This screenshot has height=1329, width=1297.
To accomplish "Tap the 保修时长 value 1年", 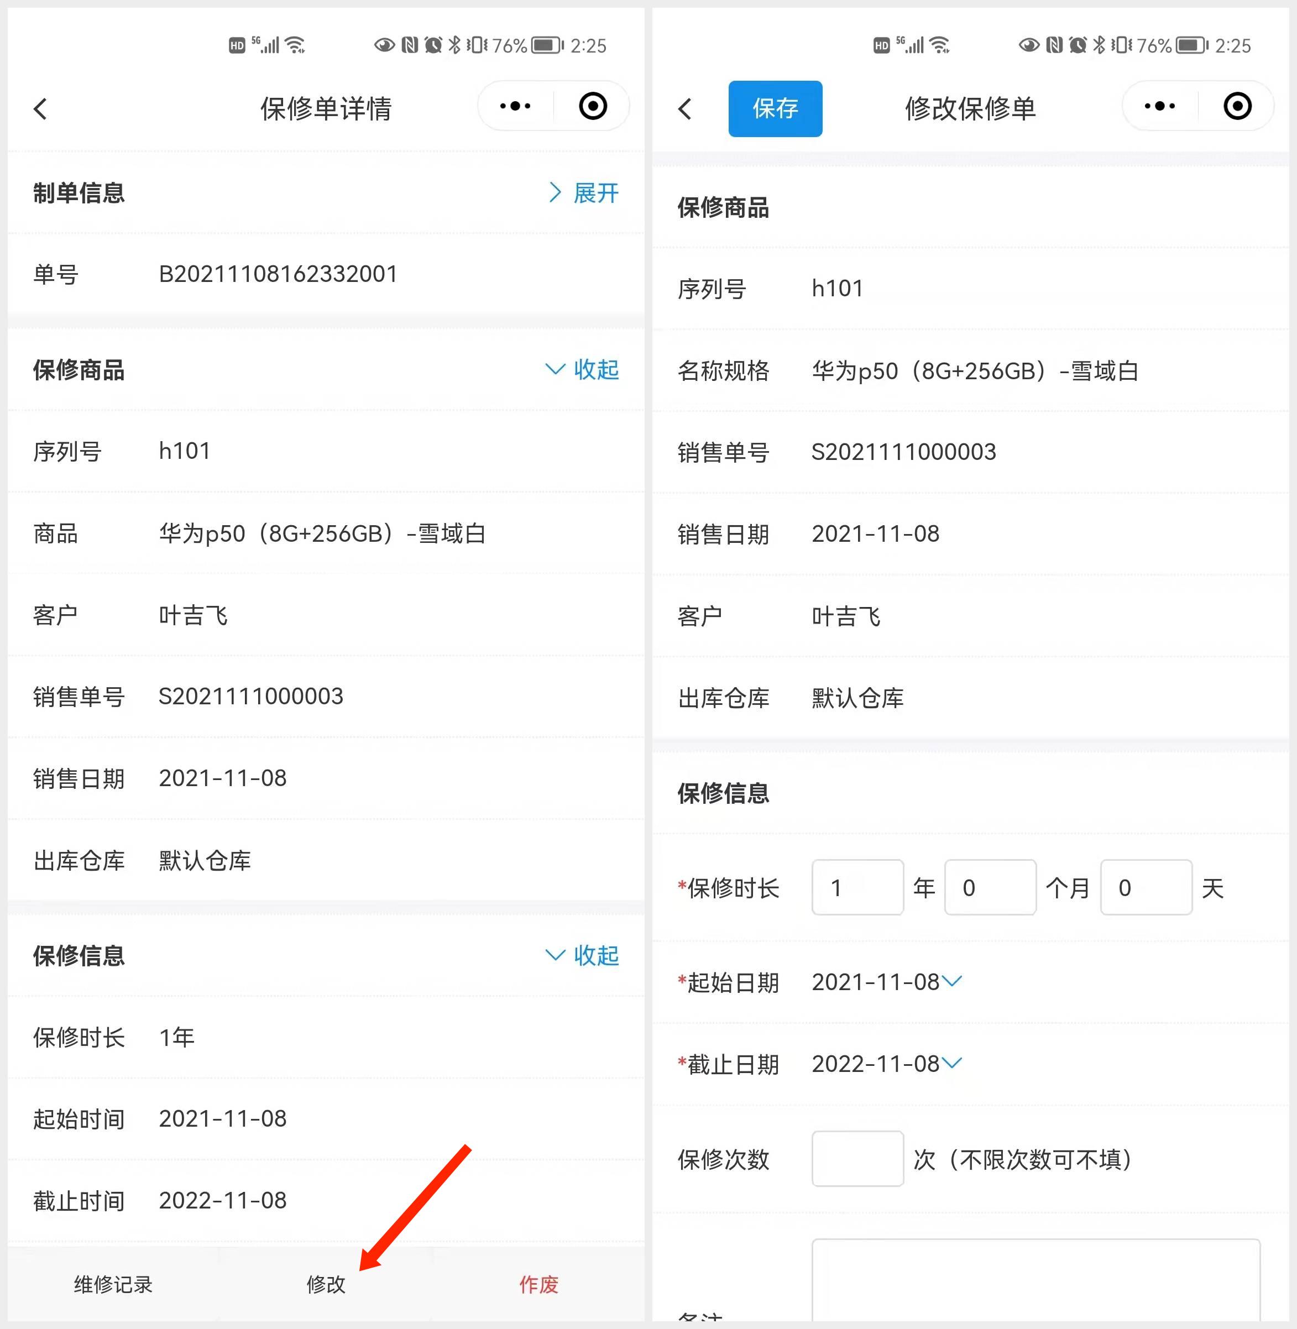I will [x=176, y=1038].
